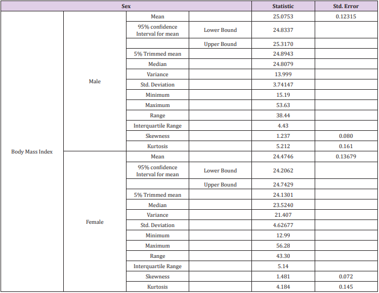Select the Body Mass Index row label
This screenshot has height=293, width=379.
tap(32, 151)
